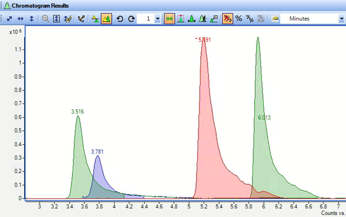Click the percent sign icon
Image resolution: width=346 pixels, height=217 pixels.
tap(239, 18)
